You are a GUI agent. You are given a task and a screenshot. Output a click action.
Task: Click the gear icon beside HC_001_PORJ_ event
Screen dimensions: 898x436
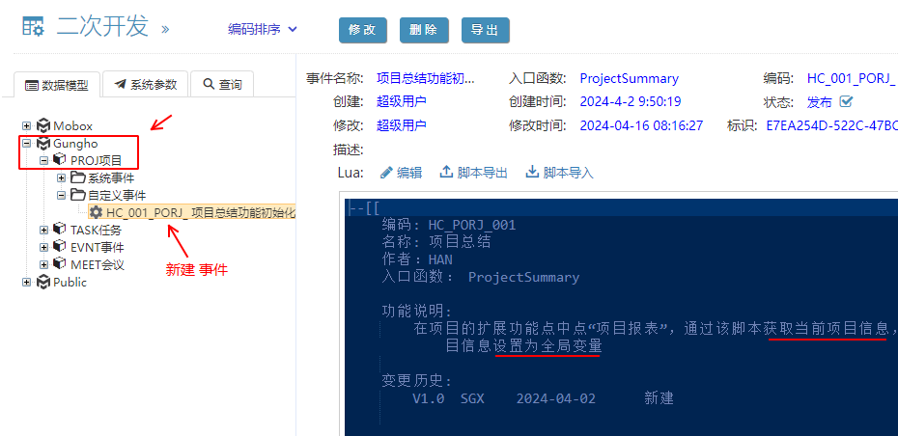[96, 212]
